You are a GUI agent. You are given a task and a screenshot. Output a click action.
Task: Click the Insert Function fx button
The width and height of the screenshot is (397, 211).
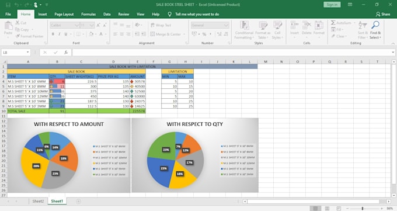pyautogui.click(x=66, y=53)
